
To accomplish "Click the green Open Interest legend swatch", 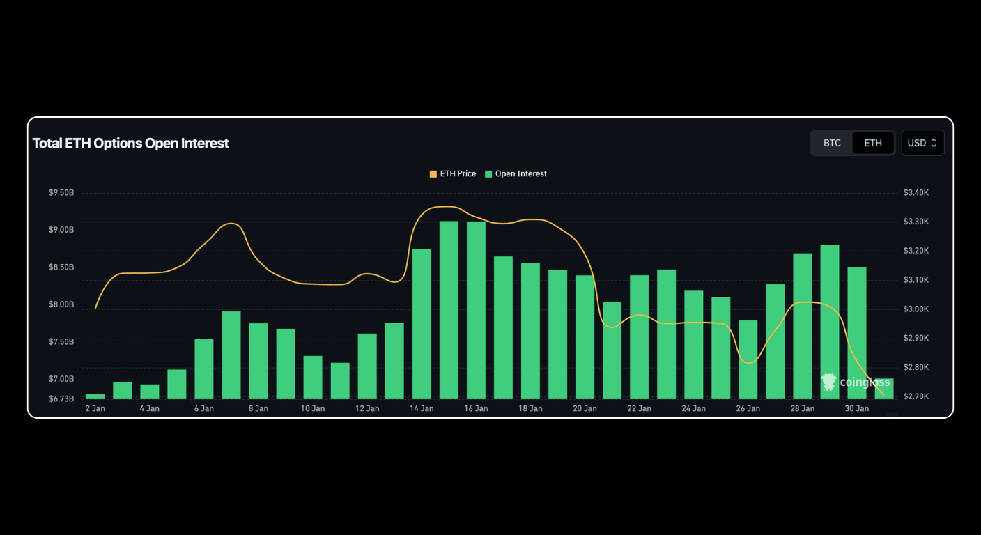I will click(490, 173).
